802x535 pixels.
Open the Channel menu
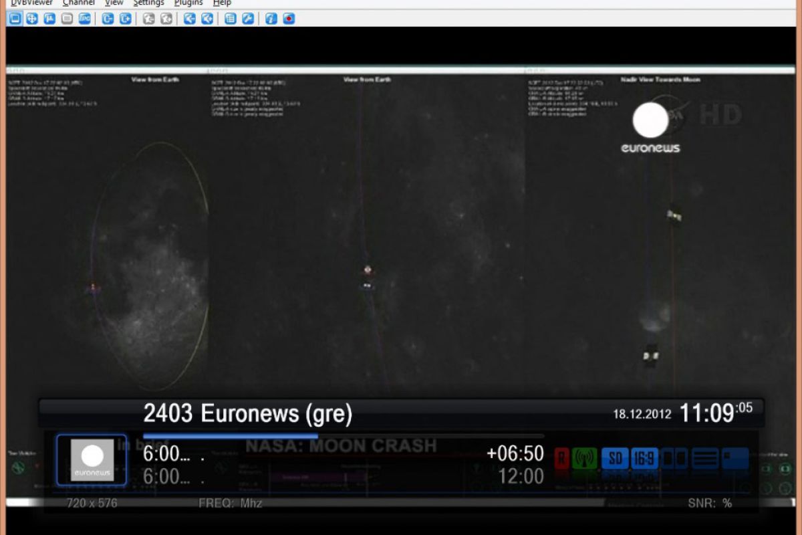[x=78, y=3]
